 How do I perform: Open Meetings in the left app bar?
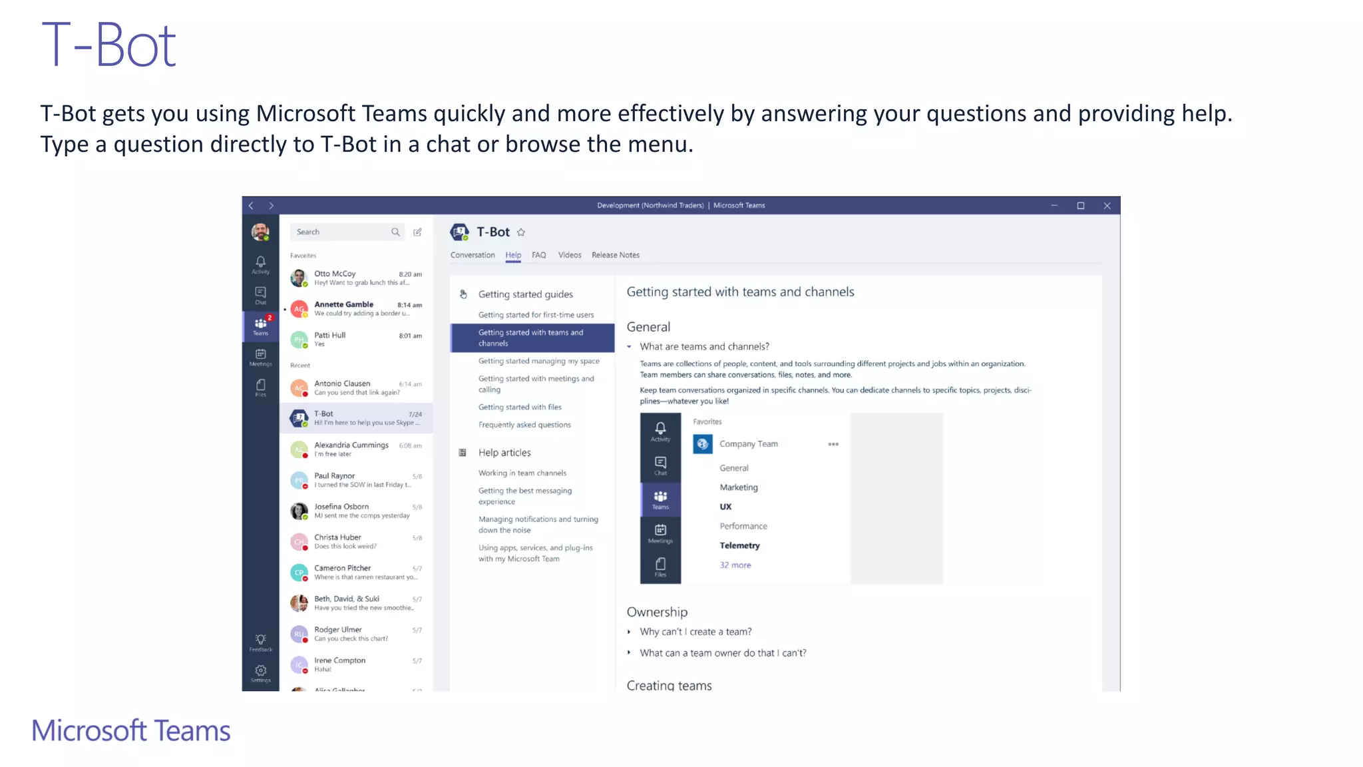pos(260,358)
